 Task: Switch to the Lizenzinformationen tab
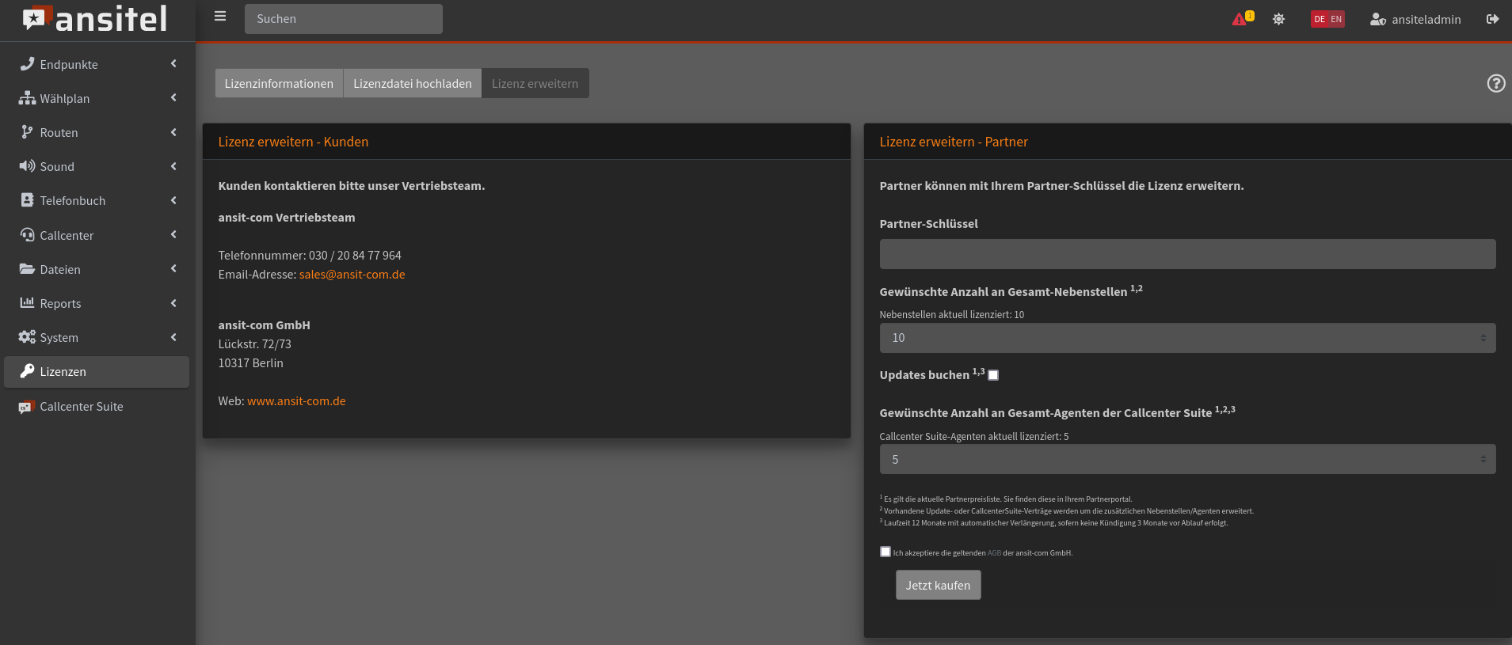point(279,83)
